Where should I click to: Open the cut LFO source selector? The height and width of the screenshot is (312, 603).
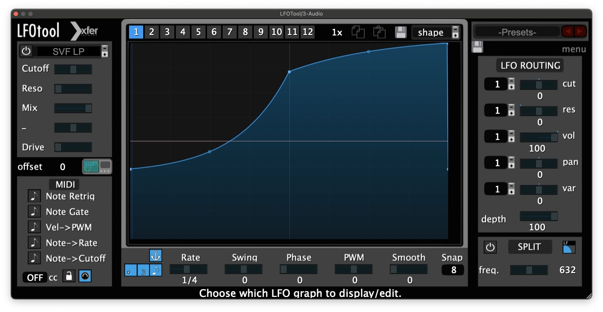[x=496, y=85]
